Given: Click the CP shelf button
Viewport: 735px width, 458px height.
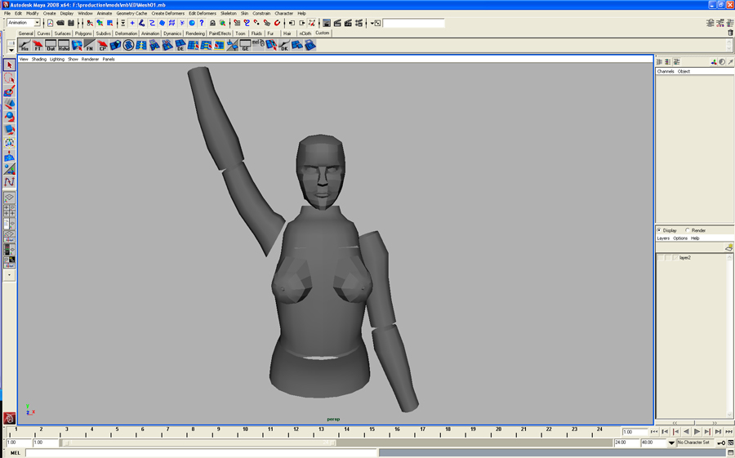Looking at the screenshot, I should (x=103, y=46).
